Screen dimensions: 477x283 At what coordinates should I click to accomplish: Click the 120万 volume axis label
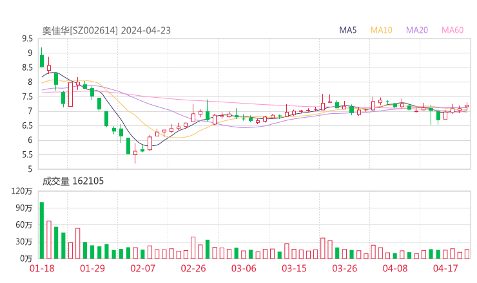[22, 191]
